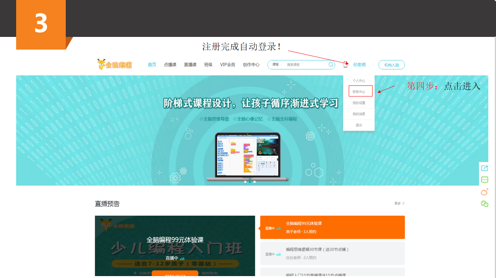The image size is (496, 278).
Task: Open the chat message sidebar icon
Action: [x=484, y=180]
